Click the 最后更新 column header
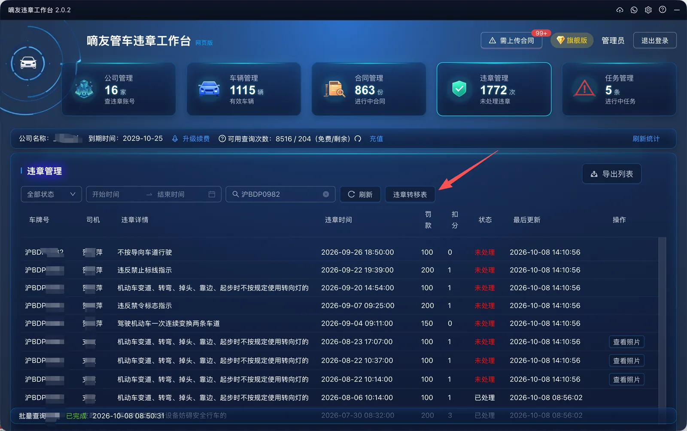This screenshot has height=431, width=687. coord(527,220)
